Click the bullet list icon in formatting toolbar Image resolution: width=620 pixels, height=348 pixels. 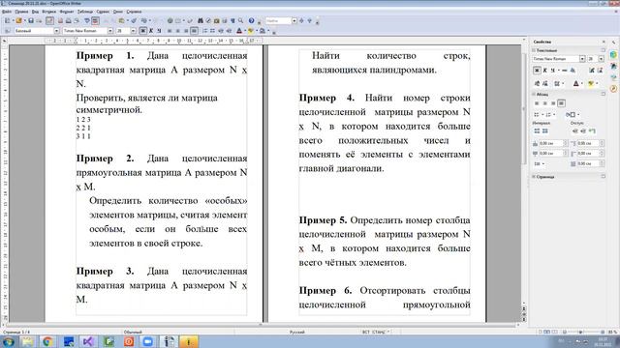pos(213,30)
